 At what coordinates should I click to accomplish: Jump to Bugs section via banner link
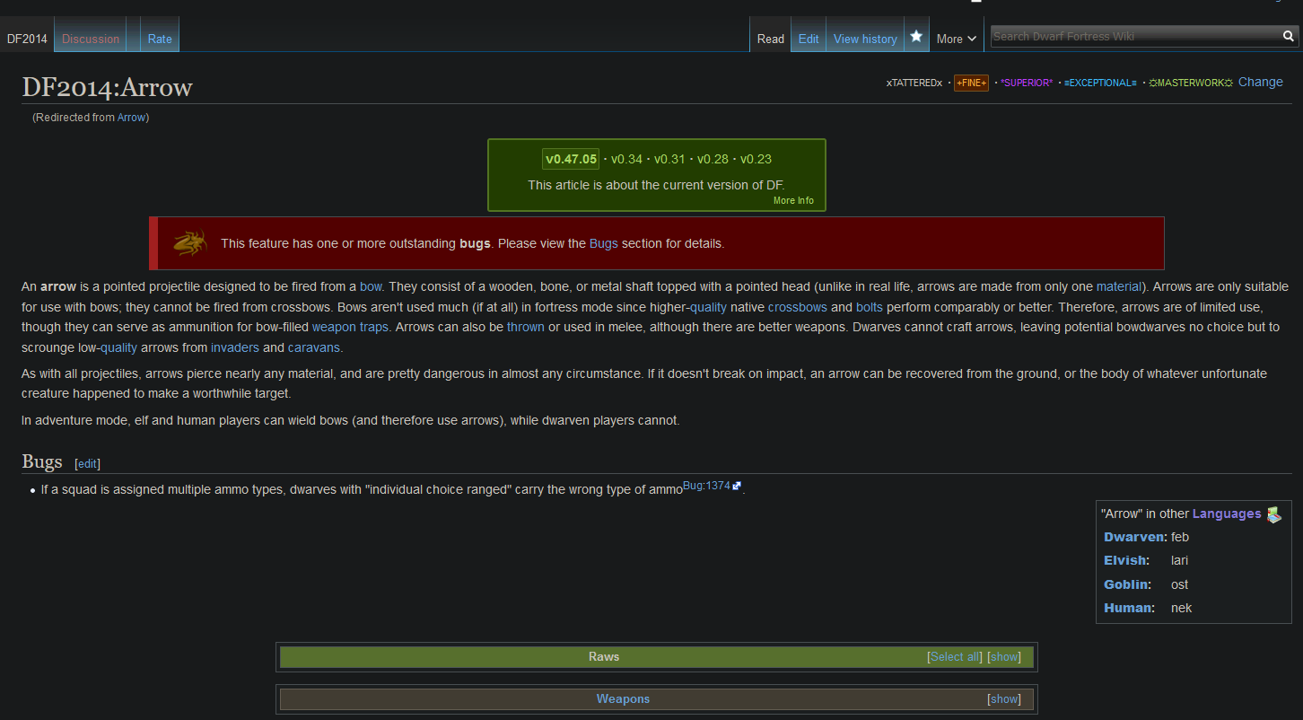click(604, 243)
